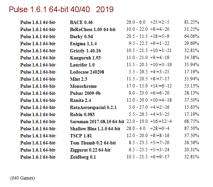Select the Tom Thumb 0.2 64-bit entry
Screen dimensions: 213x187
pos(93,143)
